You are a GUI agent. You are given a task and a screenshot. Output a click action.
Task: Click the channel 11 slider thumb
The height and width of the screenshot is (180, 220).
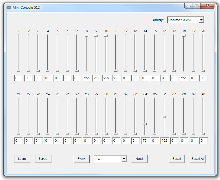tap(116, 70)
